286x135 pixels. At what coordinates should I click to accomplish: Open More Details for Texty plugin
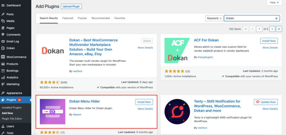(x=270, y=109)
